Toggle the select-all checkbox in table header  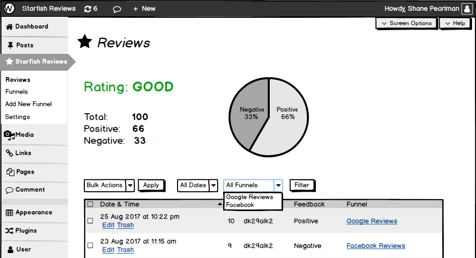(90, 204)
